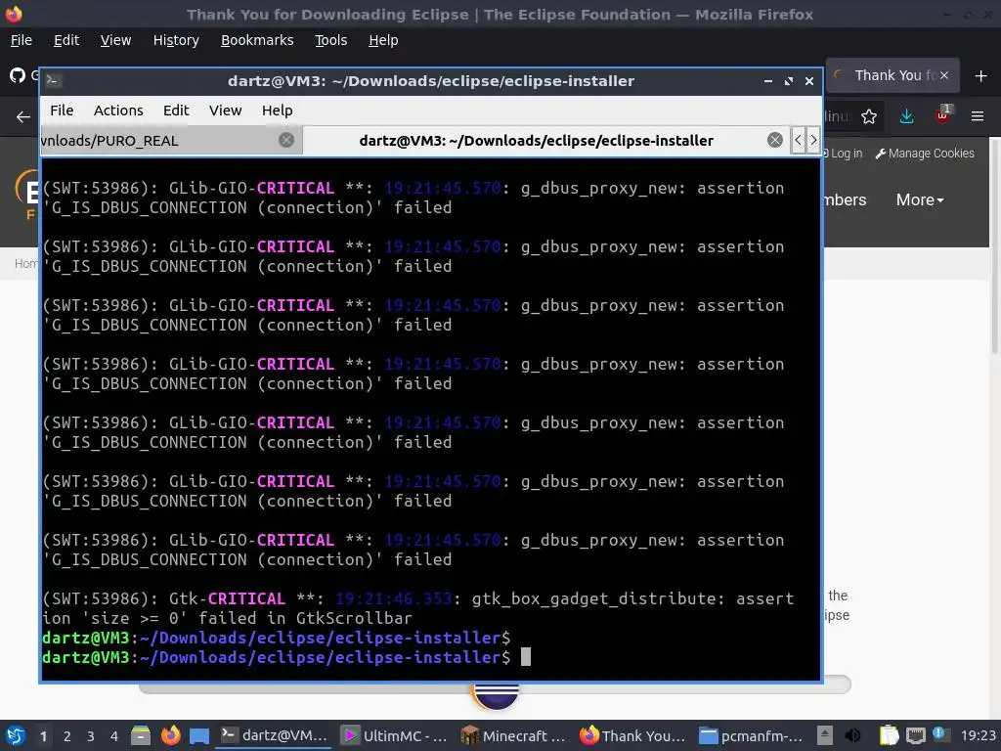
Task: Open Firefox File menu
Action: (22, 40)
